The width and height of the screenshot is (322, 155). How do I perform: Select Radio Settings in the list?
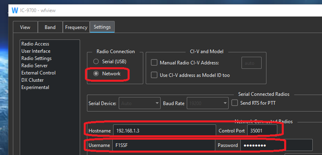(x=37, y=58)
